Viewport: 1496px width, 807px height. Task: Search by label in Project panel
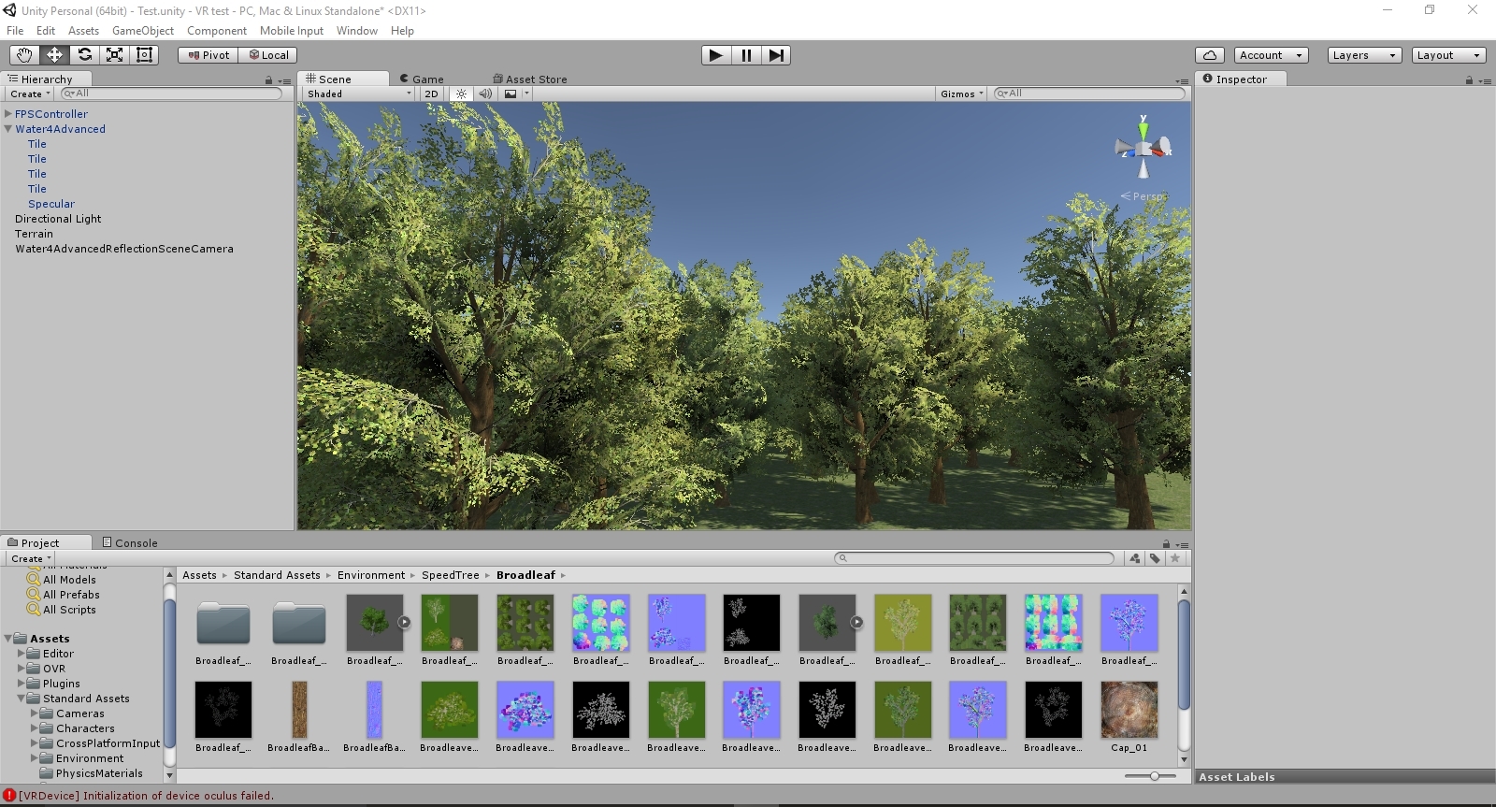click(x=1156, y=558)
